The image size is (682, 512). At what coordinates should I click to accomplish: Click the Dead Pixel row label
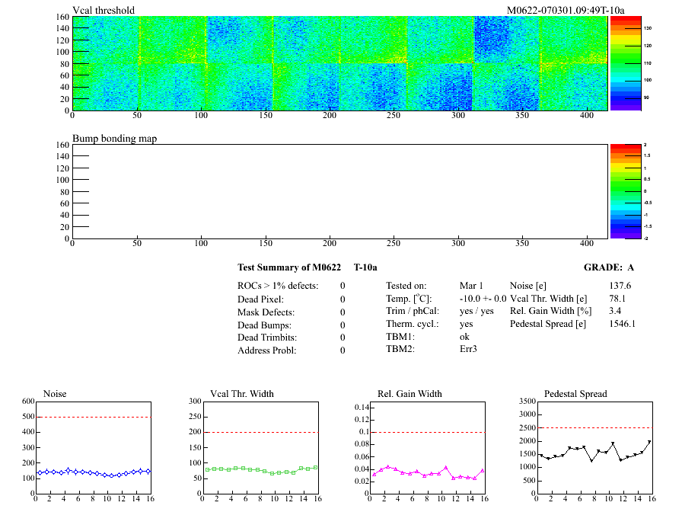click(260, 299)
